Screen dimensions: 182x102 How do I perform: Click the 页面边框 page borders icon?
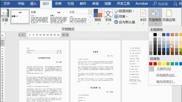point(169,13)
